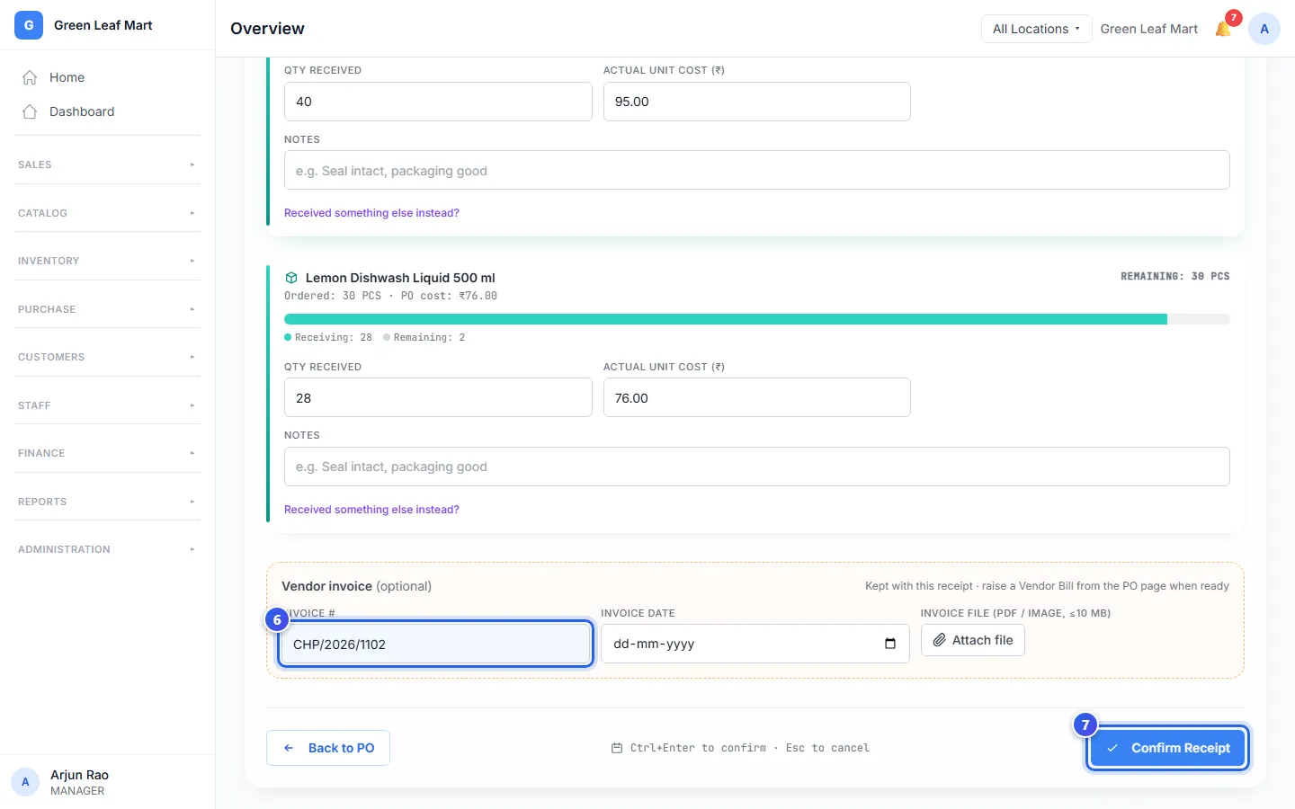Open the user avatar in top bar

coord(1264,29)
